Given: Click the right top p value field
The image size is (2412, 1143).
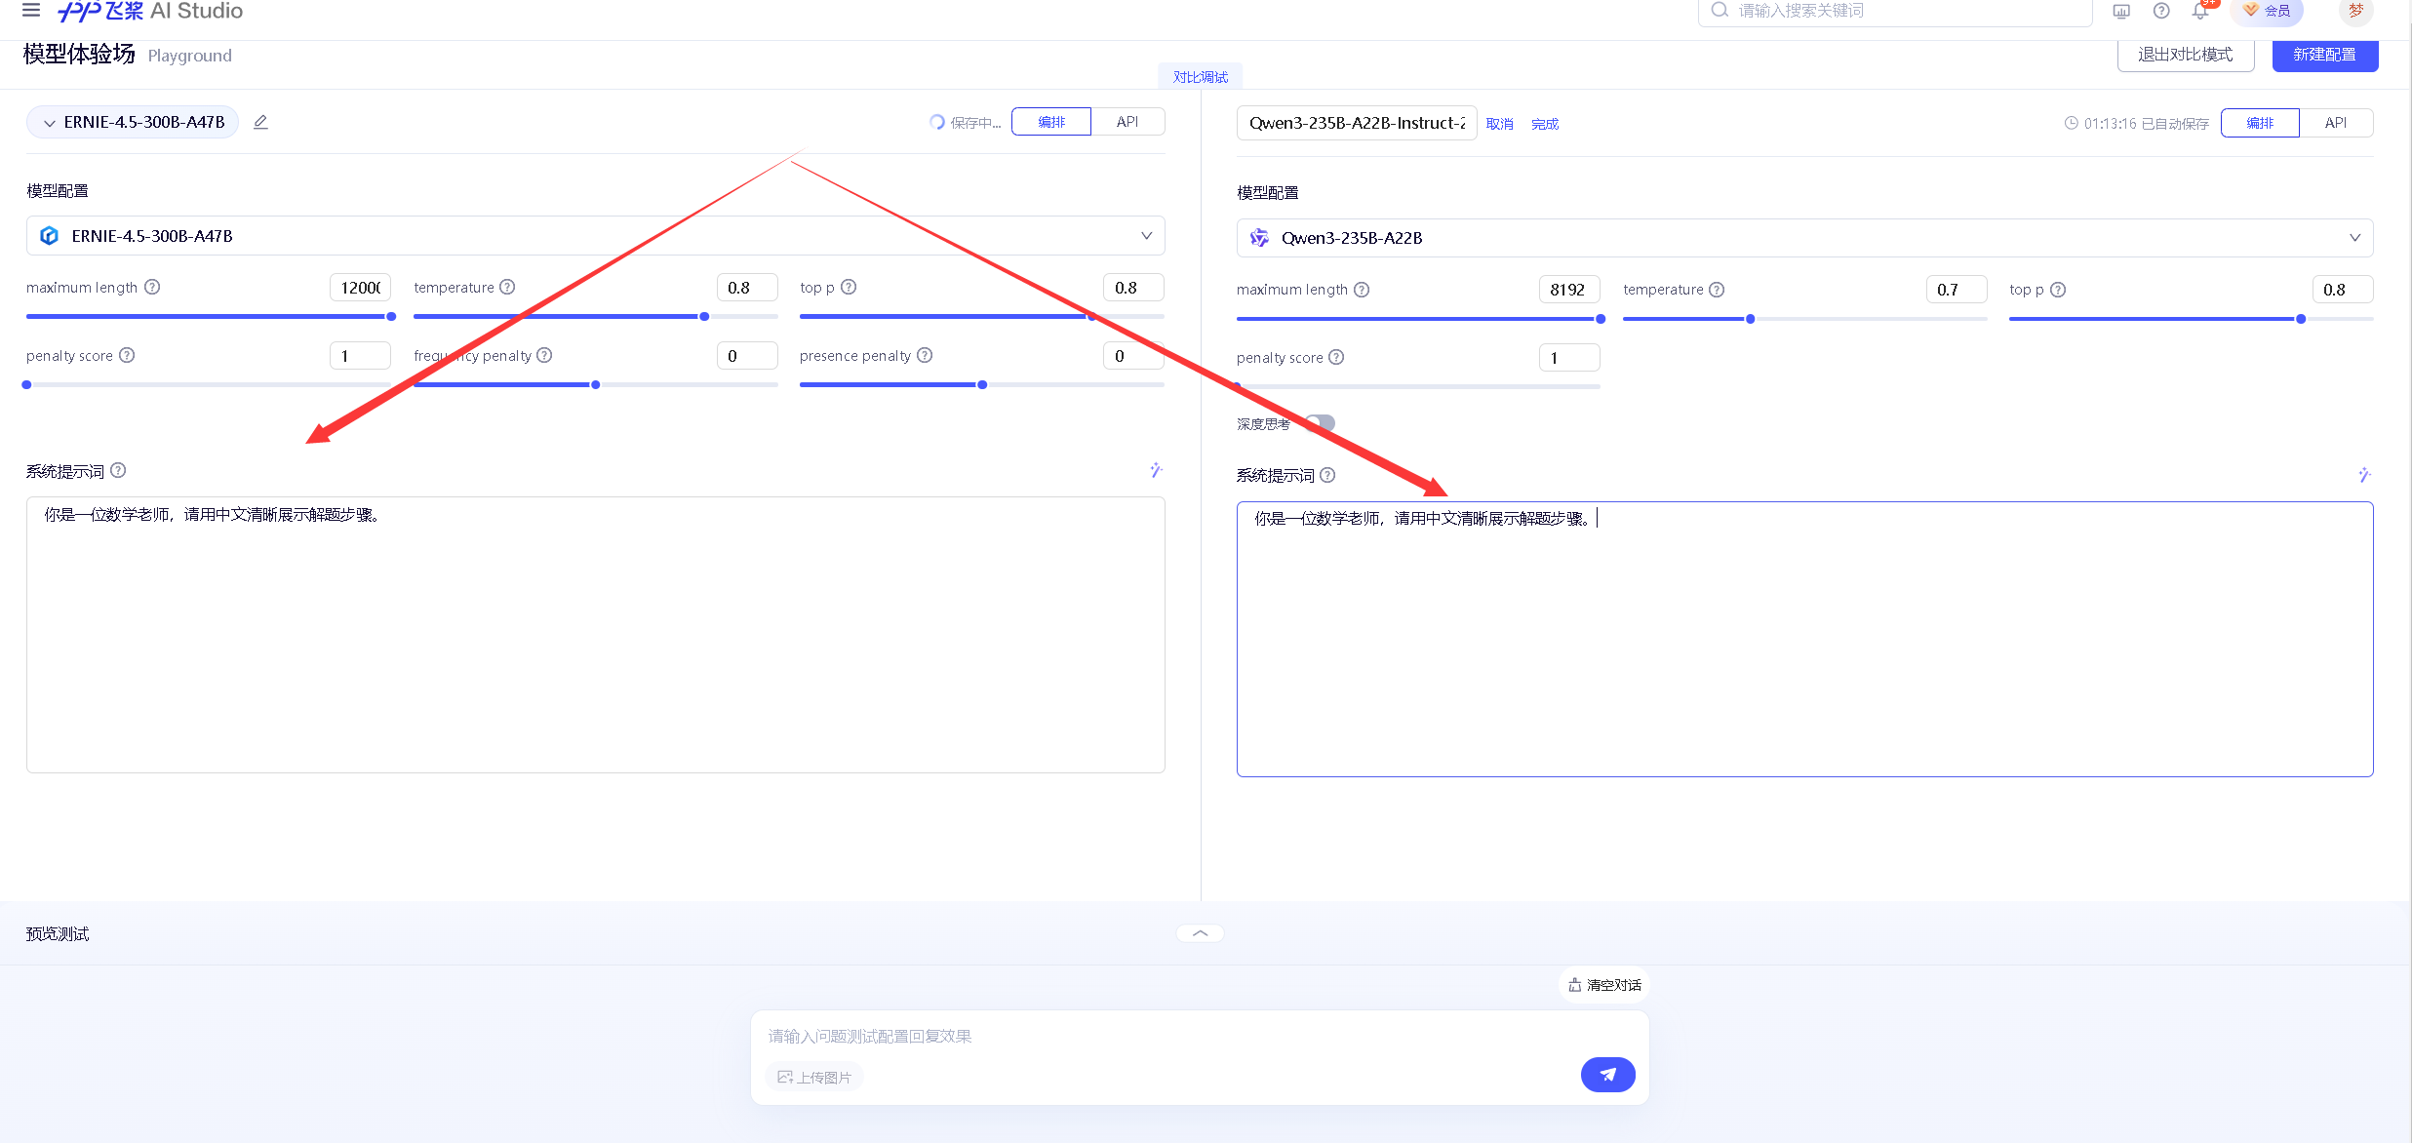Looking at the screenshot, I should pos(2343,290).
